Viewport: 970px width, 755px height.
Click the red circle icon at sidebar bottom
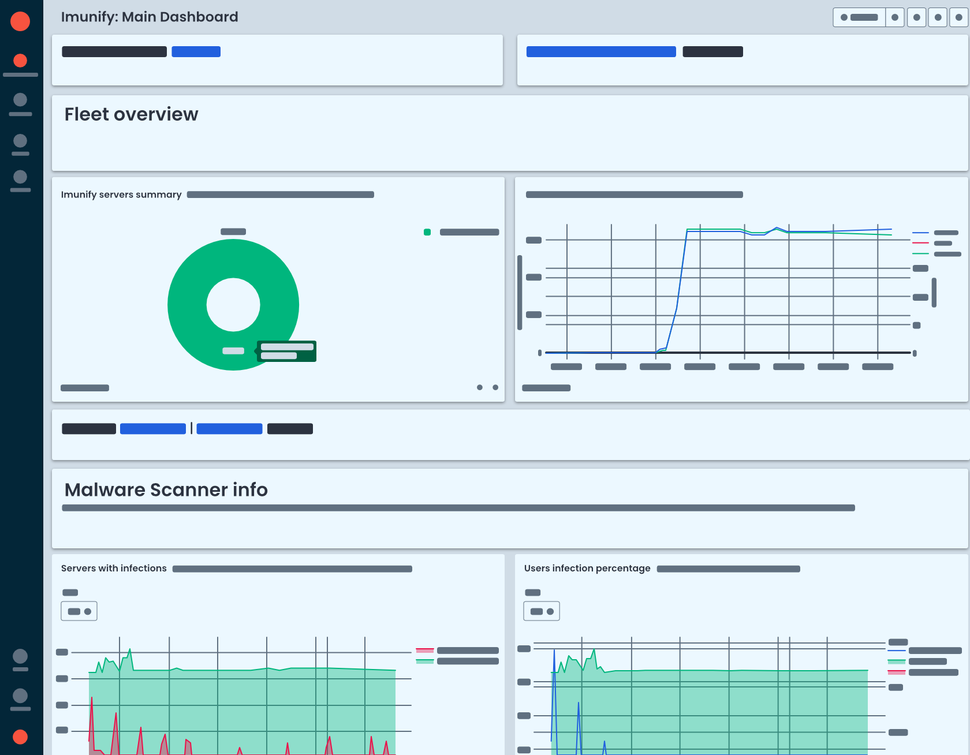pos(20,737)
